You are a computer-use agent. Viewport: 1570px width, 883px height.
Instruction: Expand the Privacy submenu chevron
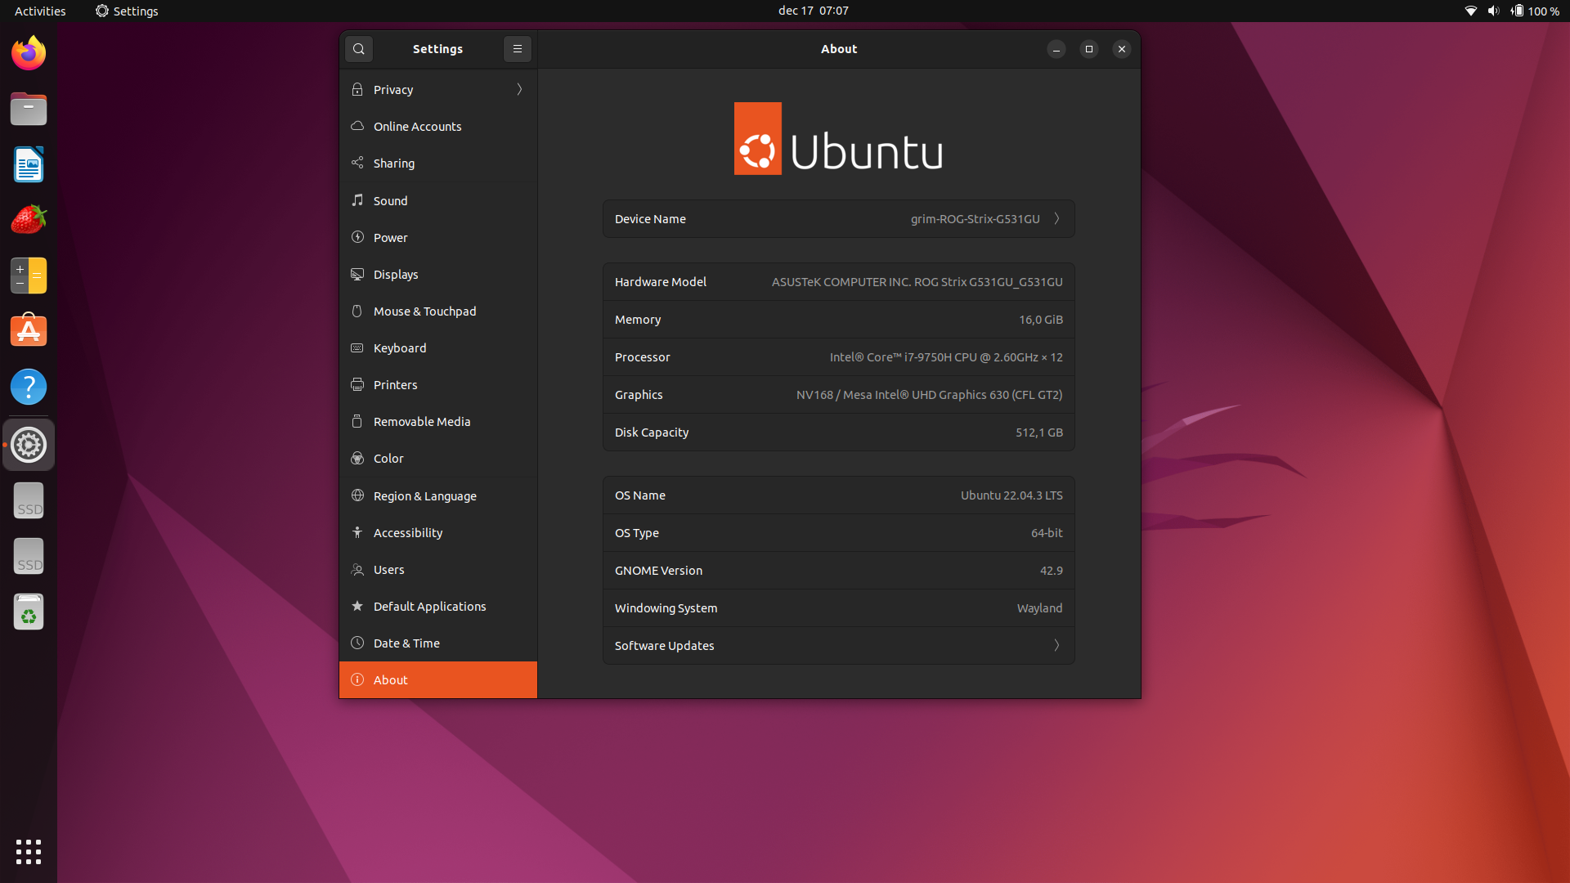click(x=519, y=89)
